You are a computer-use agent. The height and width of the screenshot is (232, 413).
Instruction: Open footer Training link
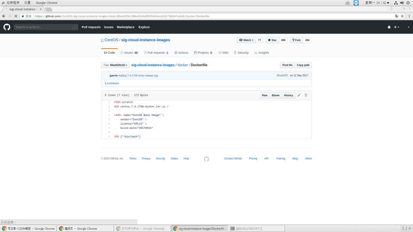tap(280, 159)
